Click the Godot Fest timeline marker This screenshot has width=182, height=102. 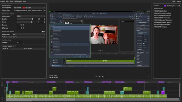15,82
